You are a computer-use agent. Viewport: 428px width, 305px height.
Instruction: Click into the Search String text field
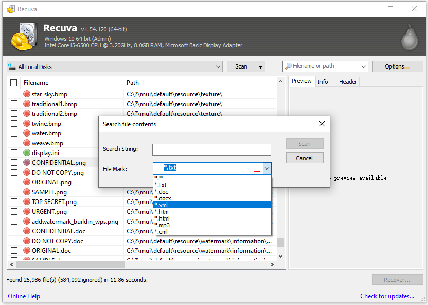tap(211, 149)
